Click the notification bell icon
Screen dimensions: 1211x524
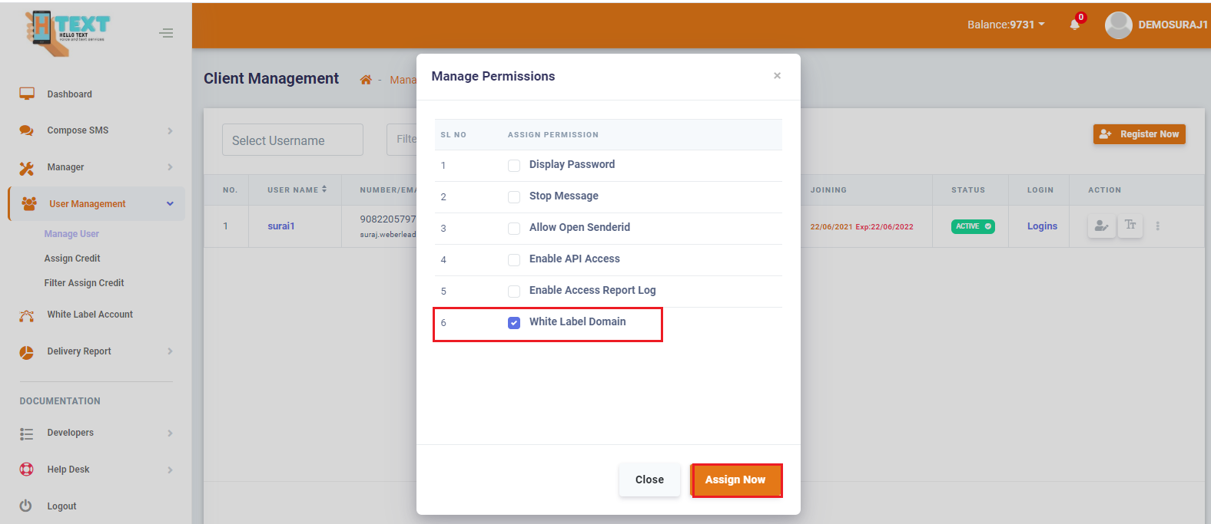tap(1074, 25)
